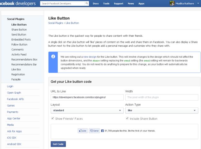Click Mudita Rathore profile picture

tap(172, 3)
